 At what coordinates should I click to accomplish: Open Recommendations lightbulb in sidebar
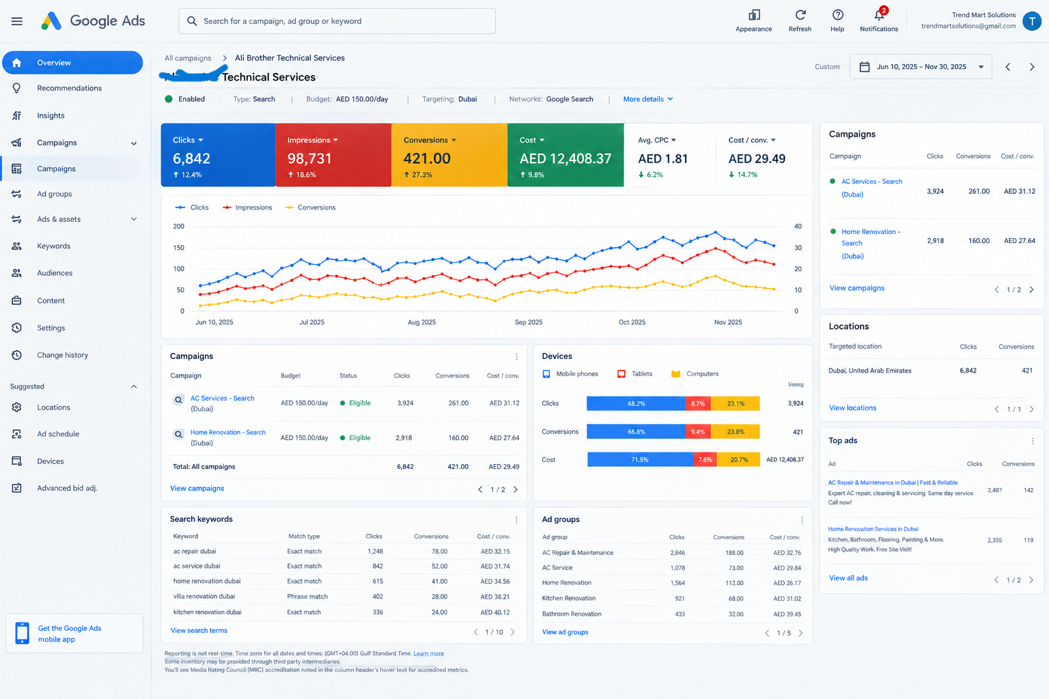(16, 88)
